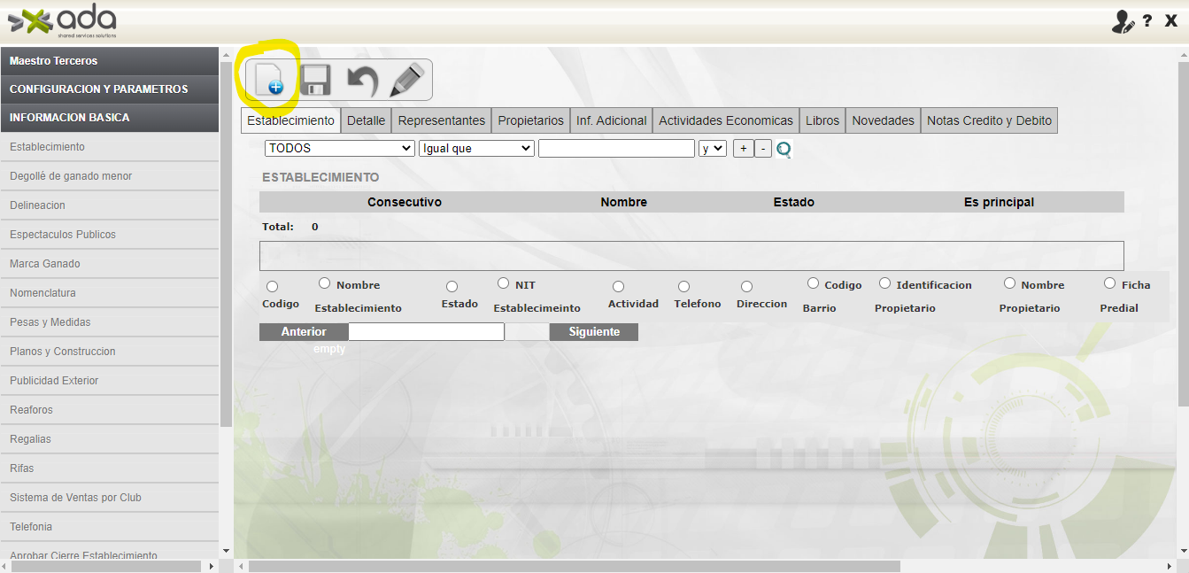Open the Actividades Economicas tab
Image resolution: width=1189 pixels, height=573 pixels.
pos(726,120)
